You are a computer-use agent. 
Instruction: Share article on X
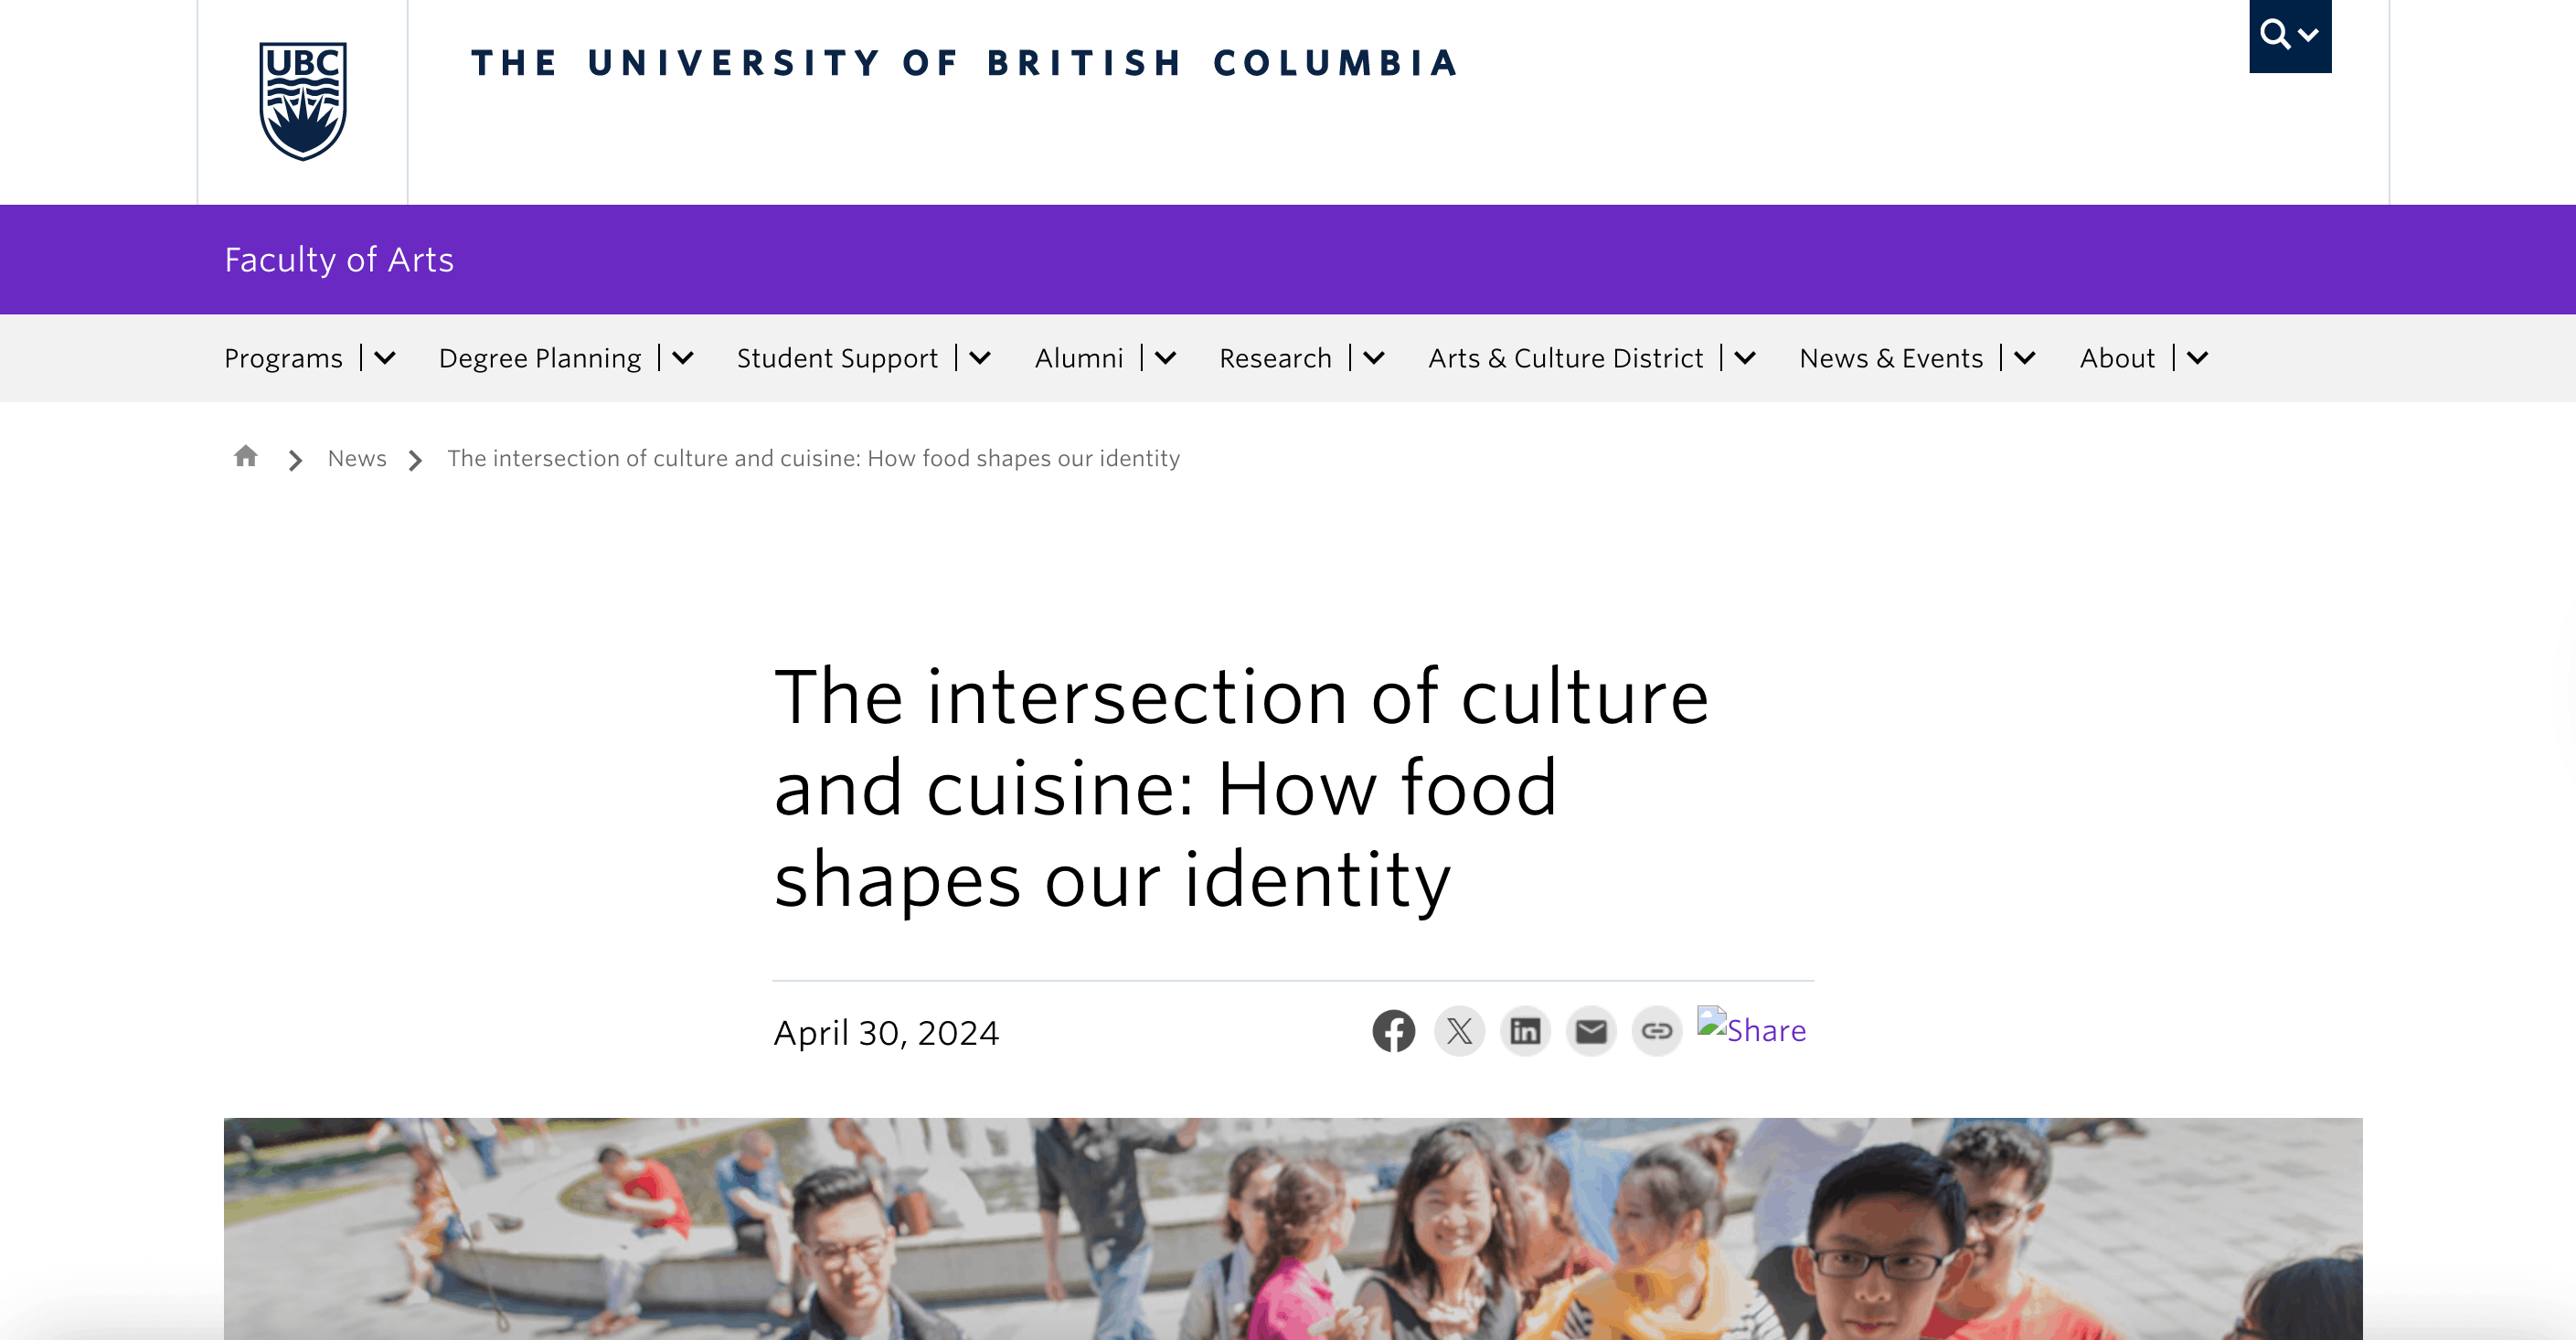pyautogui.click(x=1459, y=1031)
